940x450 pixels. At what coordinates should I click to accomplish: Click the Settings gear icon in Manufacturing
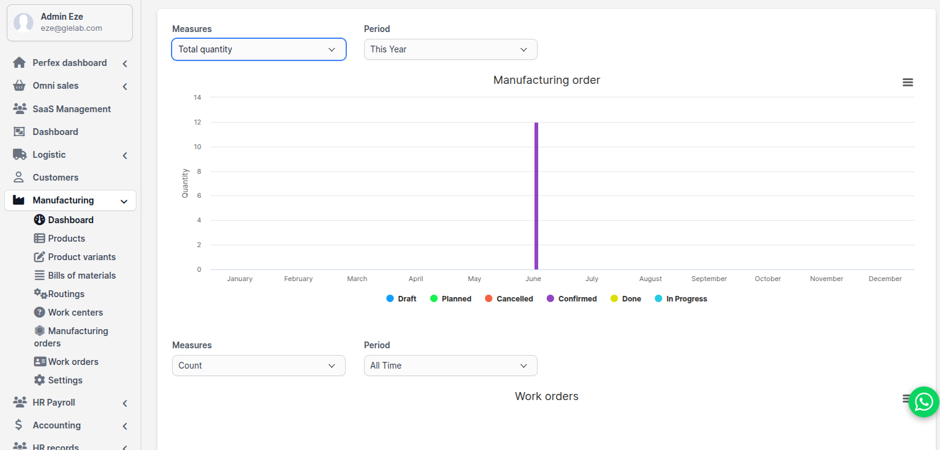pos(40,380)
